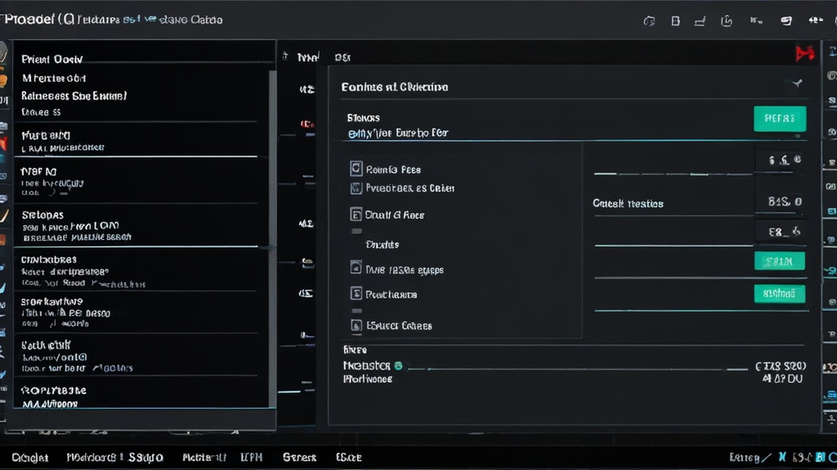This screenshot has width=837, height=470.
Task: Click the Freauster slider track
Action: tap(578, 369)
